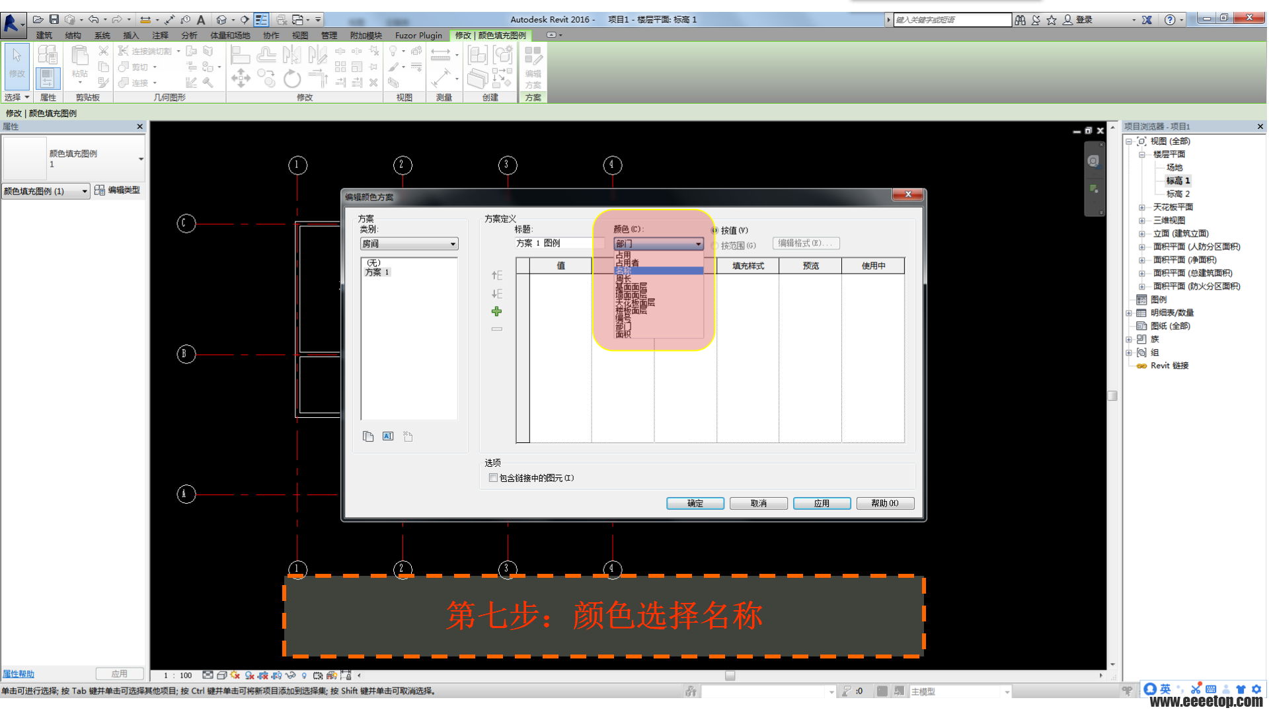Click the Detail Level icon in the view control bar

[x=208, y=675]
